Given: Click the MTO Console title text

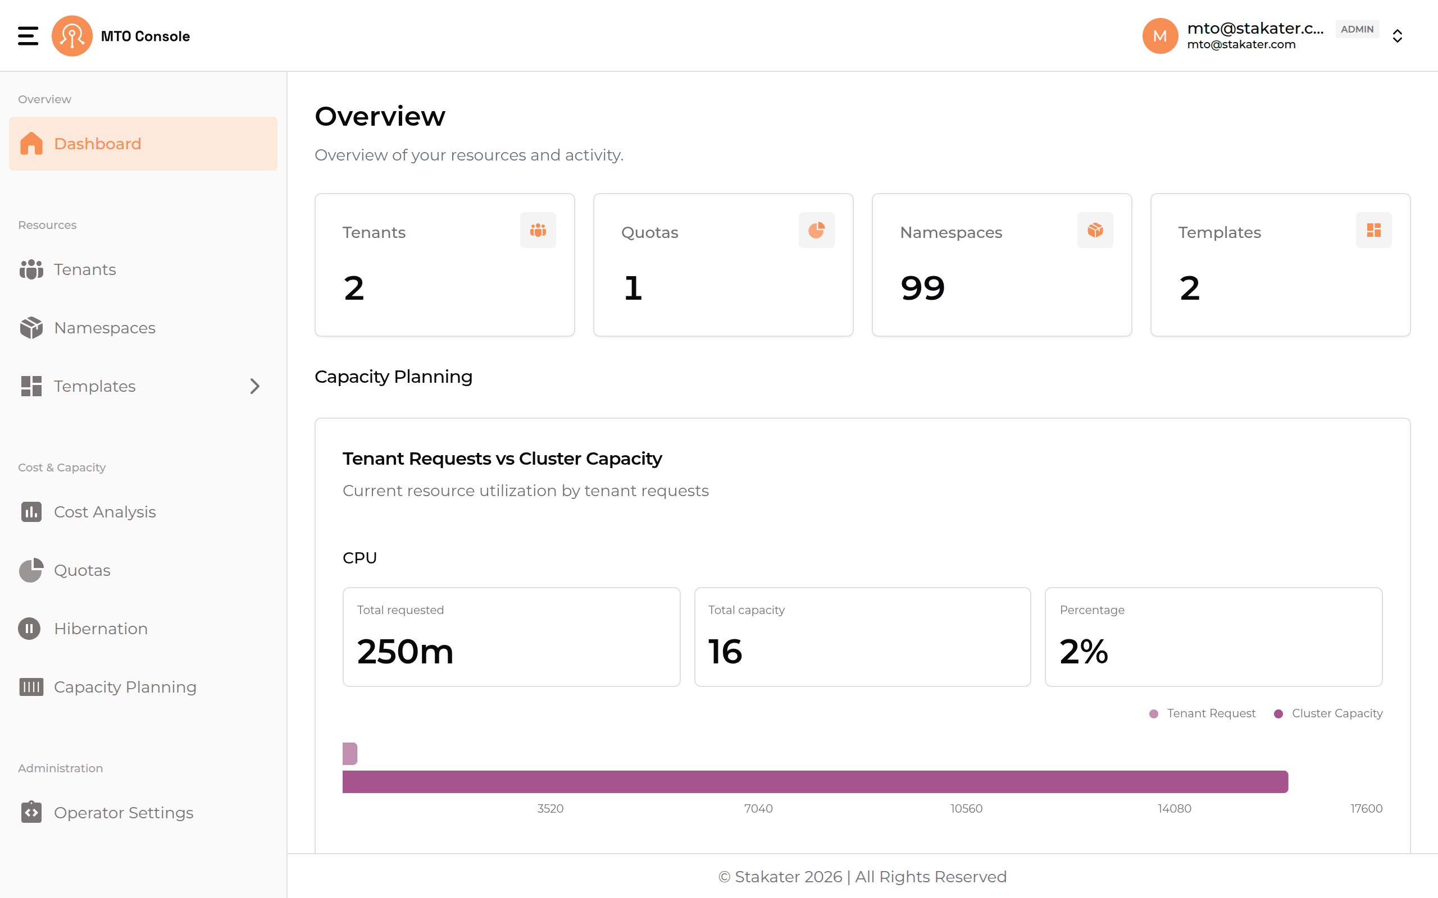Looking at the screenshot, I should (145, 36).
